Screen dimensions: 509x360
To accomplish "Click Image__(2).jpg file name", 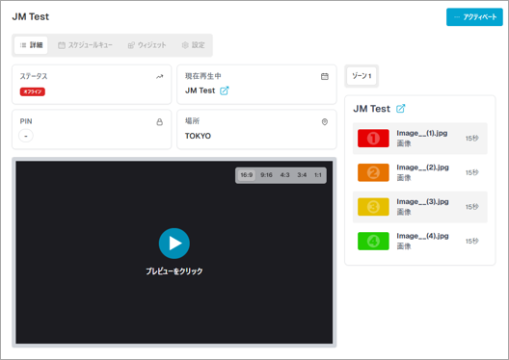I will [x=422, y=167].
